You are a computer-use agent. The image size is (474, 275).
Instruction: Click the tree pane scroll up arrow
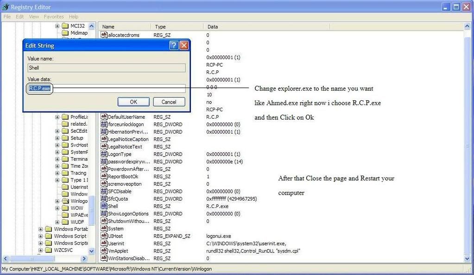point(92,26)
